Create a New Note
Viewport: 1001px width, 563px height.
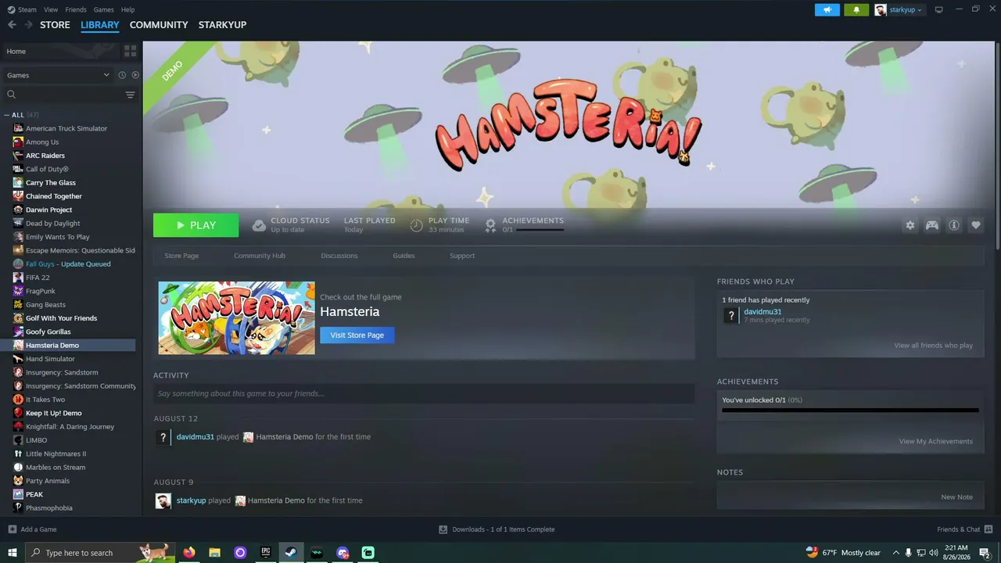click(957, 497)
